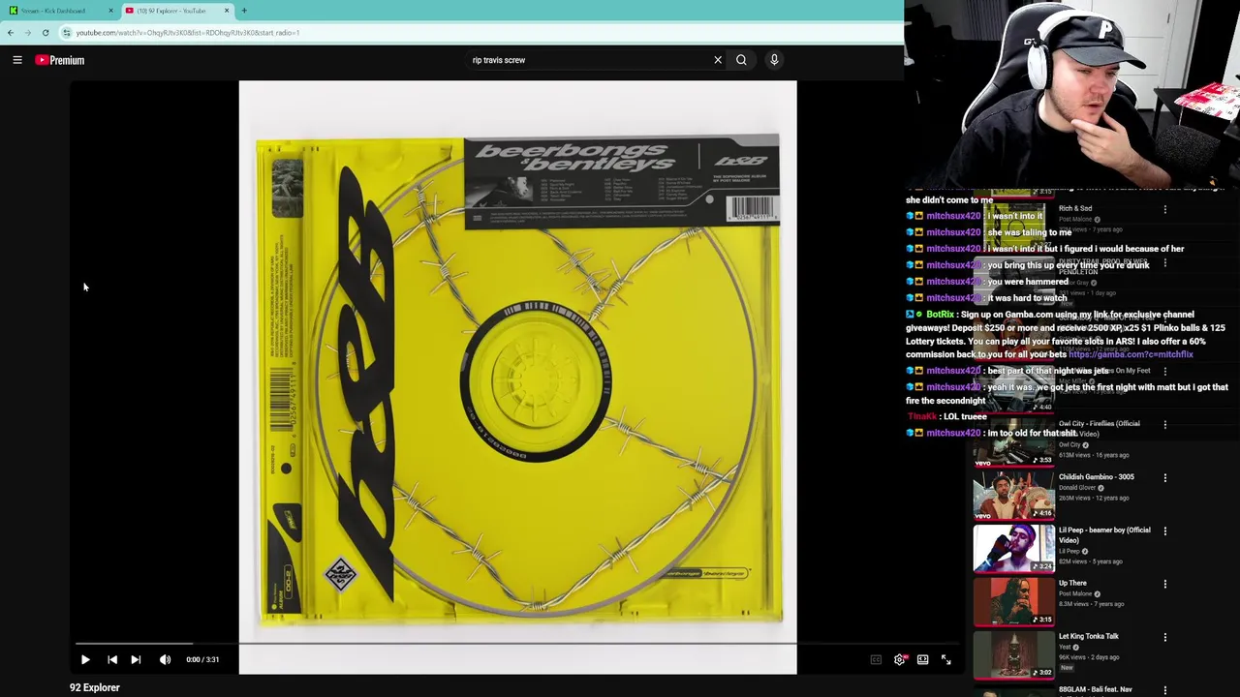Screen dimensions: 1240x697
Task: Toggle closed captions on the player
Action: pos(876,659)
